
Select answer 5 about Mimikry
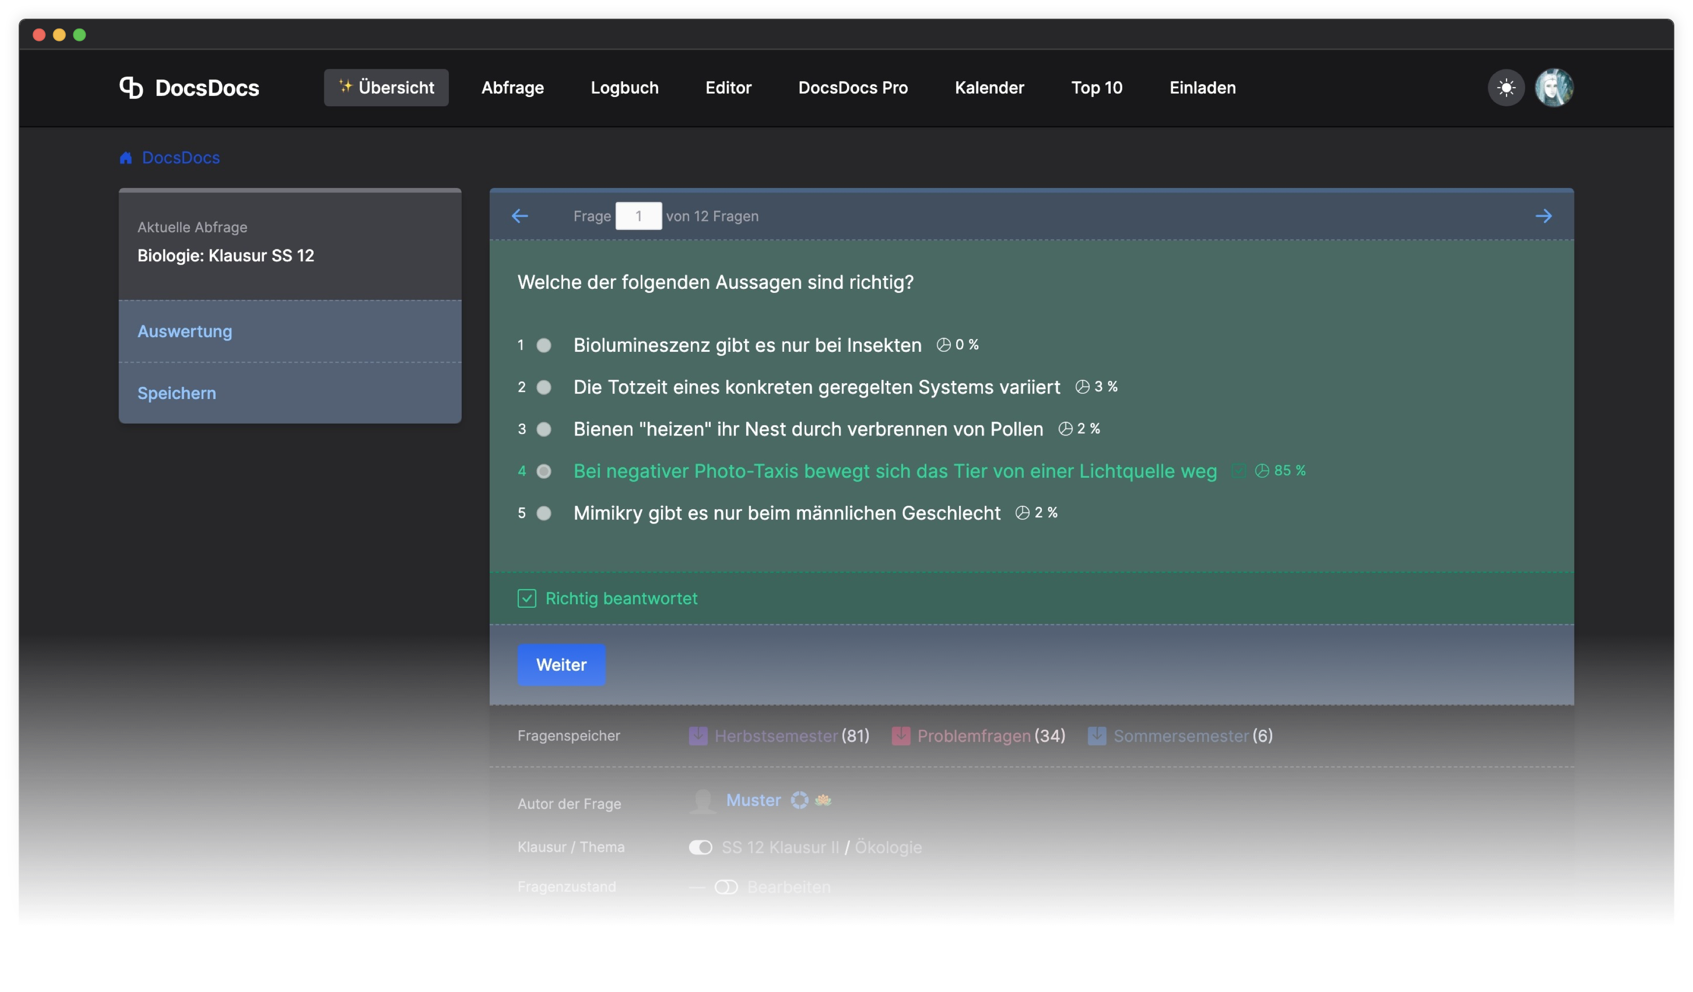point(543,513)
